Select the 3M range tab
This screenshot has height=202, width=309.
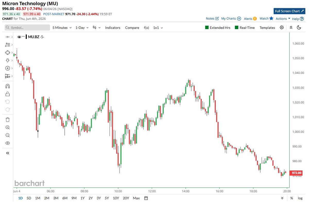(56, 198)
